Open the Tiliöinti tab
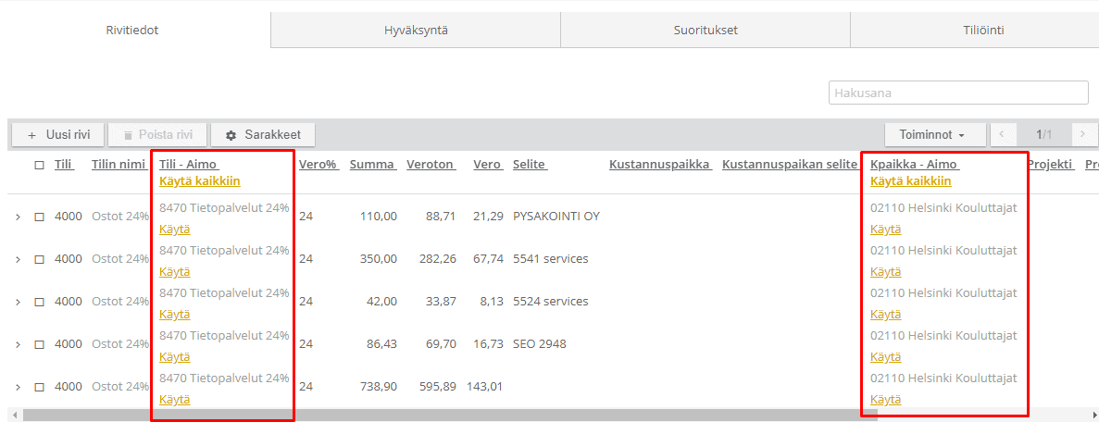1099x422 pixels. (982, 31)
